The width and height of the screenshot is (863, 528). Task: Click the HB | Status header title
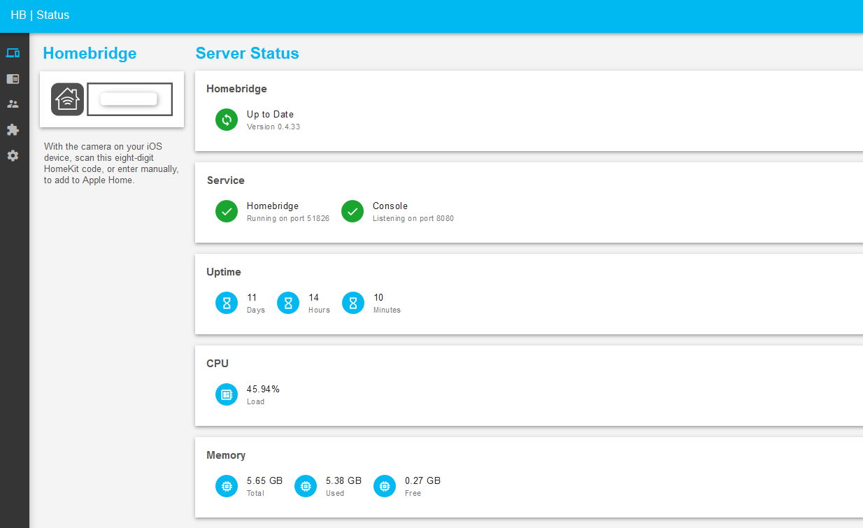(x=40, y=15)
